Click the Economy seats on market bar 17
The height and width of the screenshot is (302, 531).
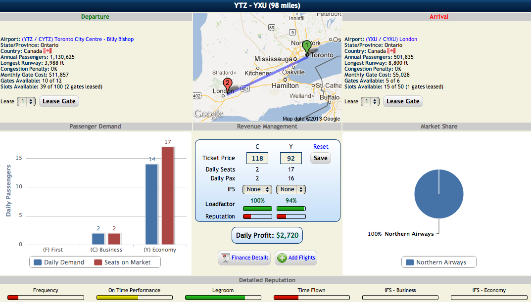click(168, 196)
